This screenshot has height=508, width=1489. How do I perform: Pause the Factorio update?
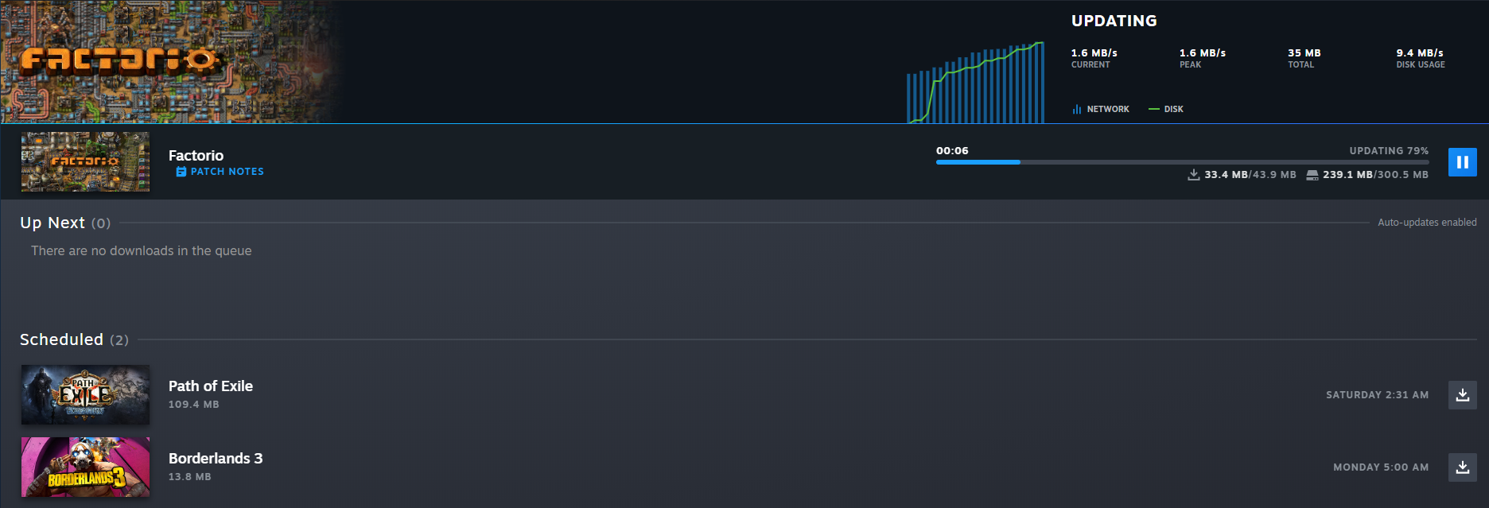tap(1462, 162)
